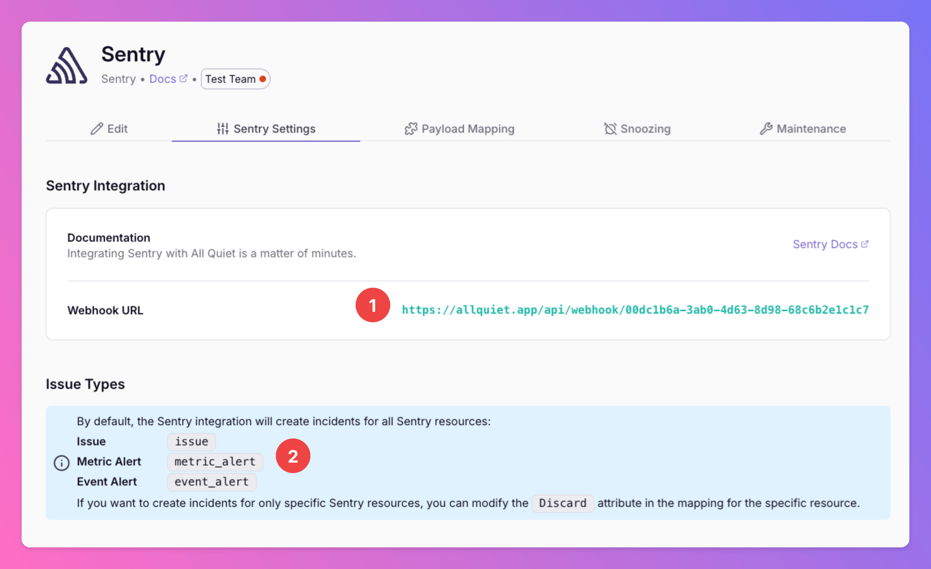Click the wrench icon beside Maintenance
Image resolution: width=931 pixels, height=569 pixels.
[766, 129]
